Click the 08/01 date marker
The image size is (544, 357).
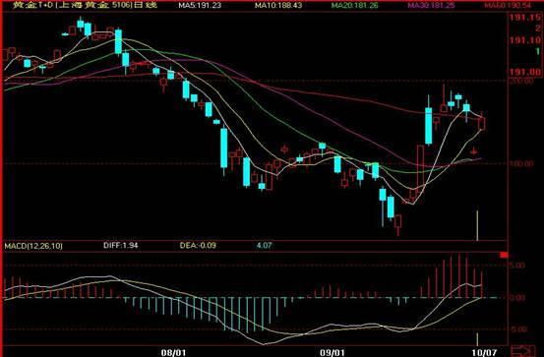click(173, 352)
